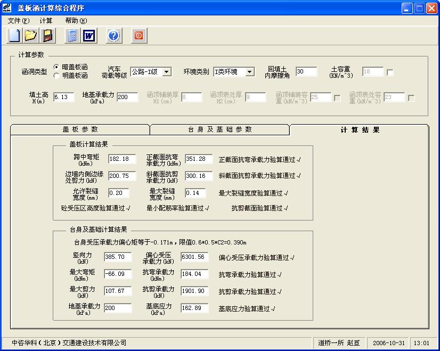This screenshot has height=351, width=440.
Task: Click the 最大弯矩 value field
Action: click(118, 274)
